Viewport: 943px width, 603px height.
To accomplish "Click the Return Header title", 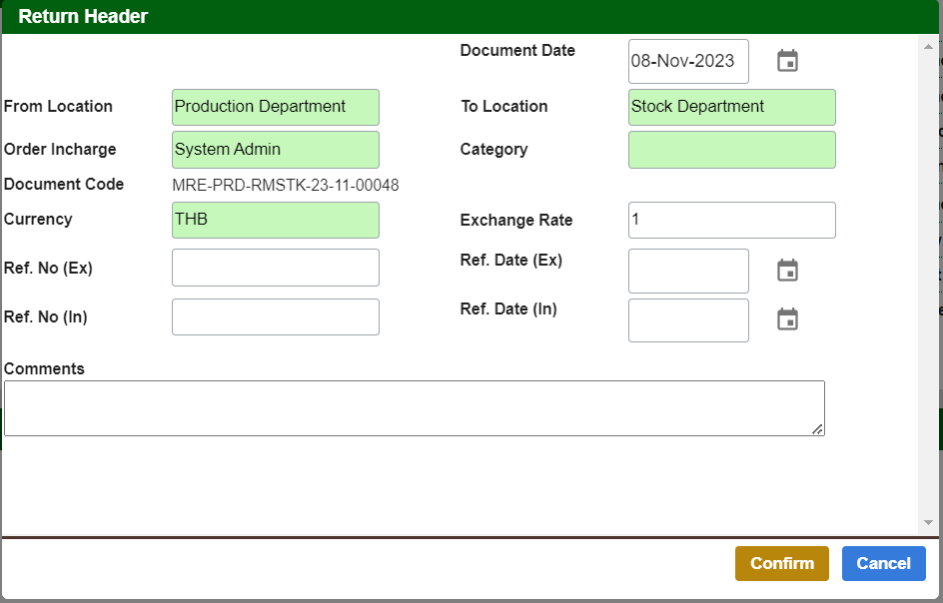I will pos(83,16).
